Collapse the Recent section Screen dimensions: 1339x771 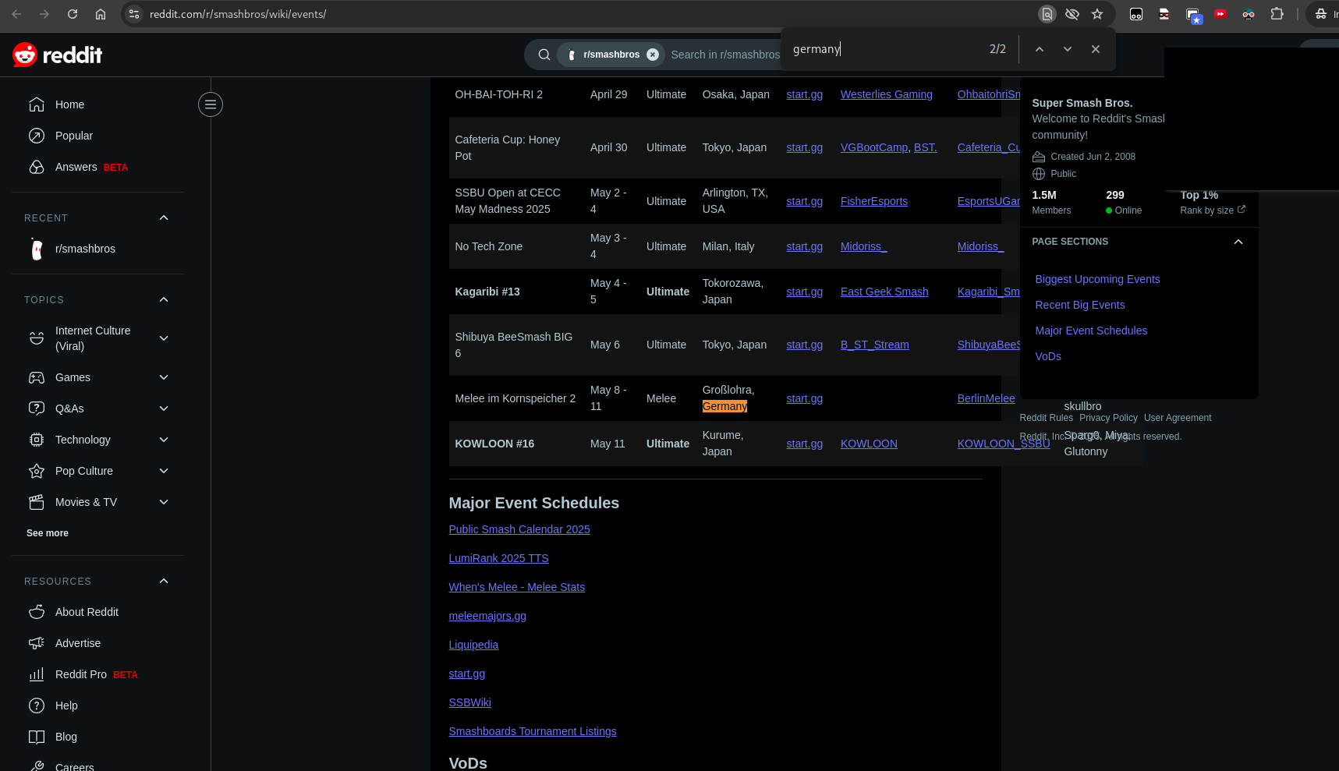tap(164, 218)
